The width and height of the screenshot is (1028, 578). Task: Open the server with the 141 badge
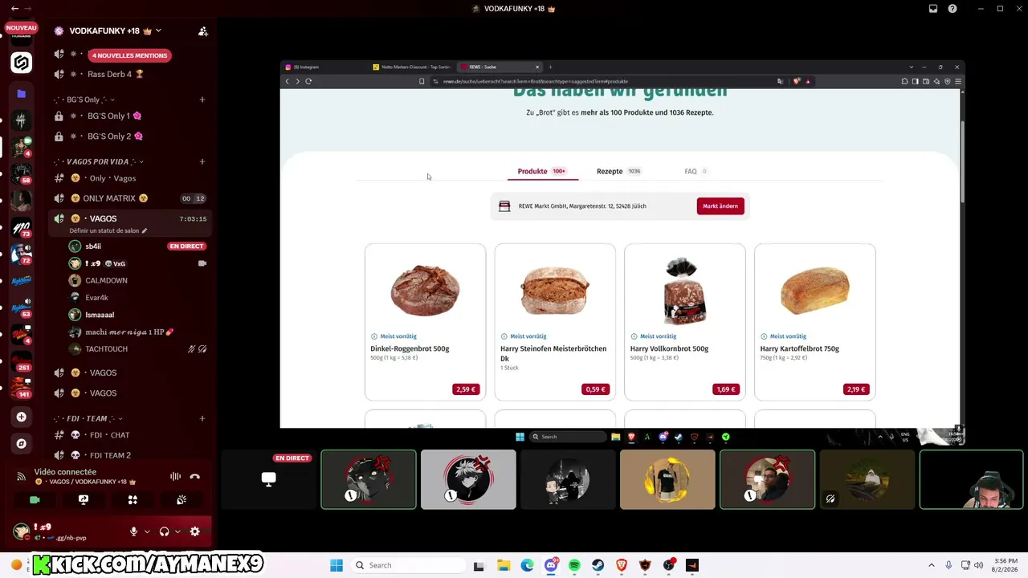(22, 388)
